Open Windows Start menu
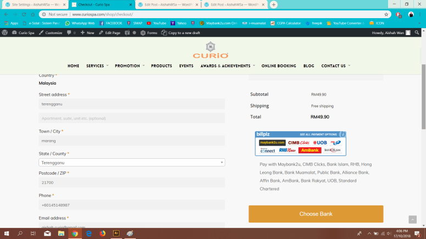This screenshot has height=239, width=426. coord(7,234)
